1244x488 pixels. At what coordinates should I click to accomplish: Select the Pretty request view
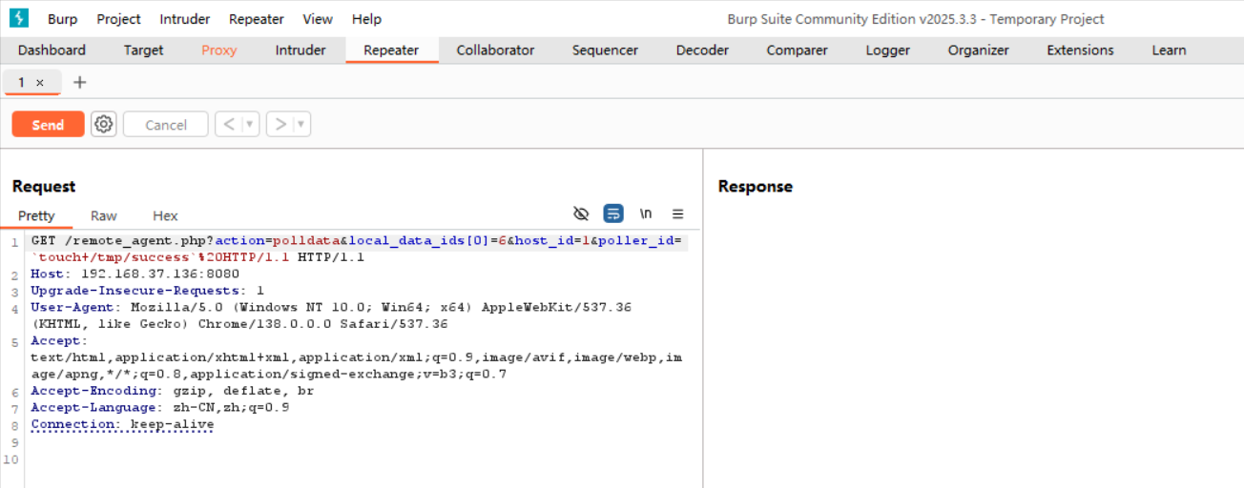(36, 216)
